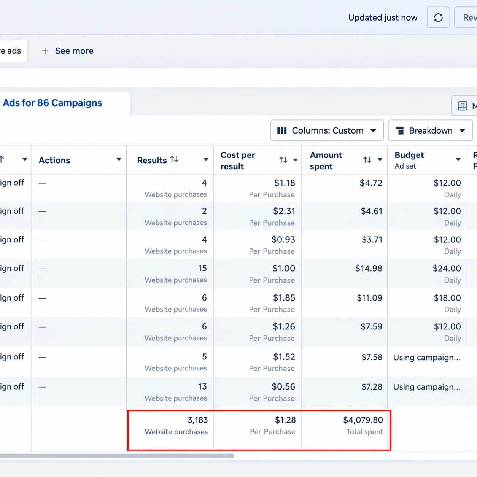Click the refresh icon beside Updated just now
This screenshot has width=477, height=477.
tap(438, 17)
